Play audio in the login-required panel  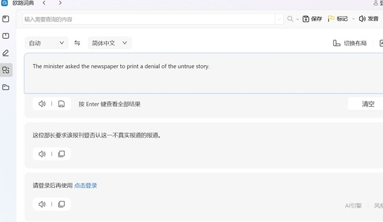pyautogui.click(x=42, y=204)
